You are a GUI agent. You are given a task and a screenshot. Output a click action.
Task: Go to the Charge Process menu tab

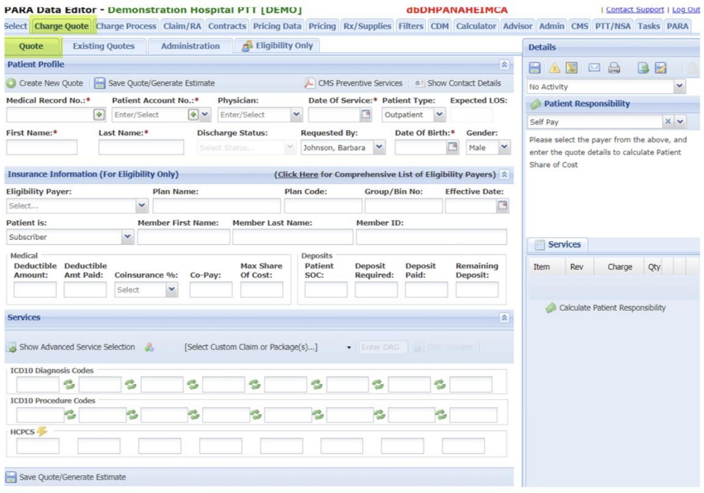pos(126,26)
